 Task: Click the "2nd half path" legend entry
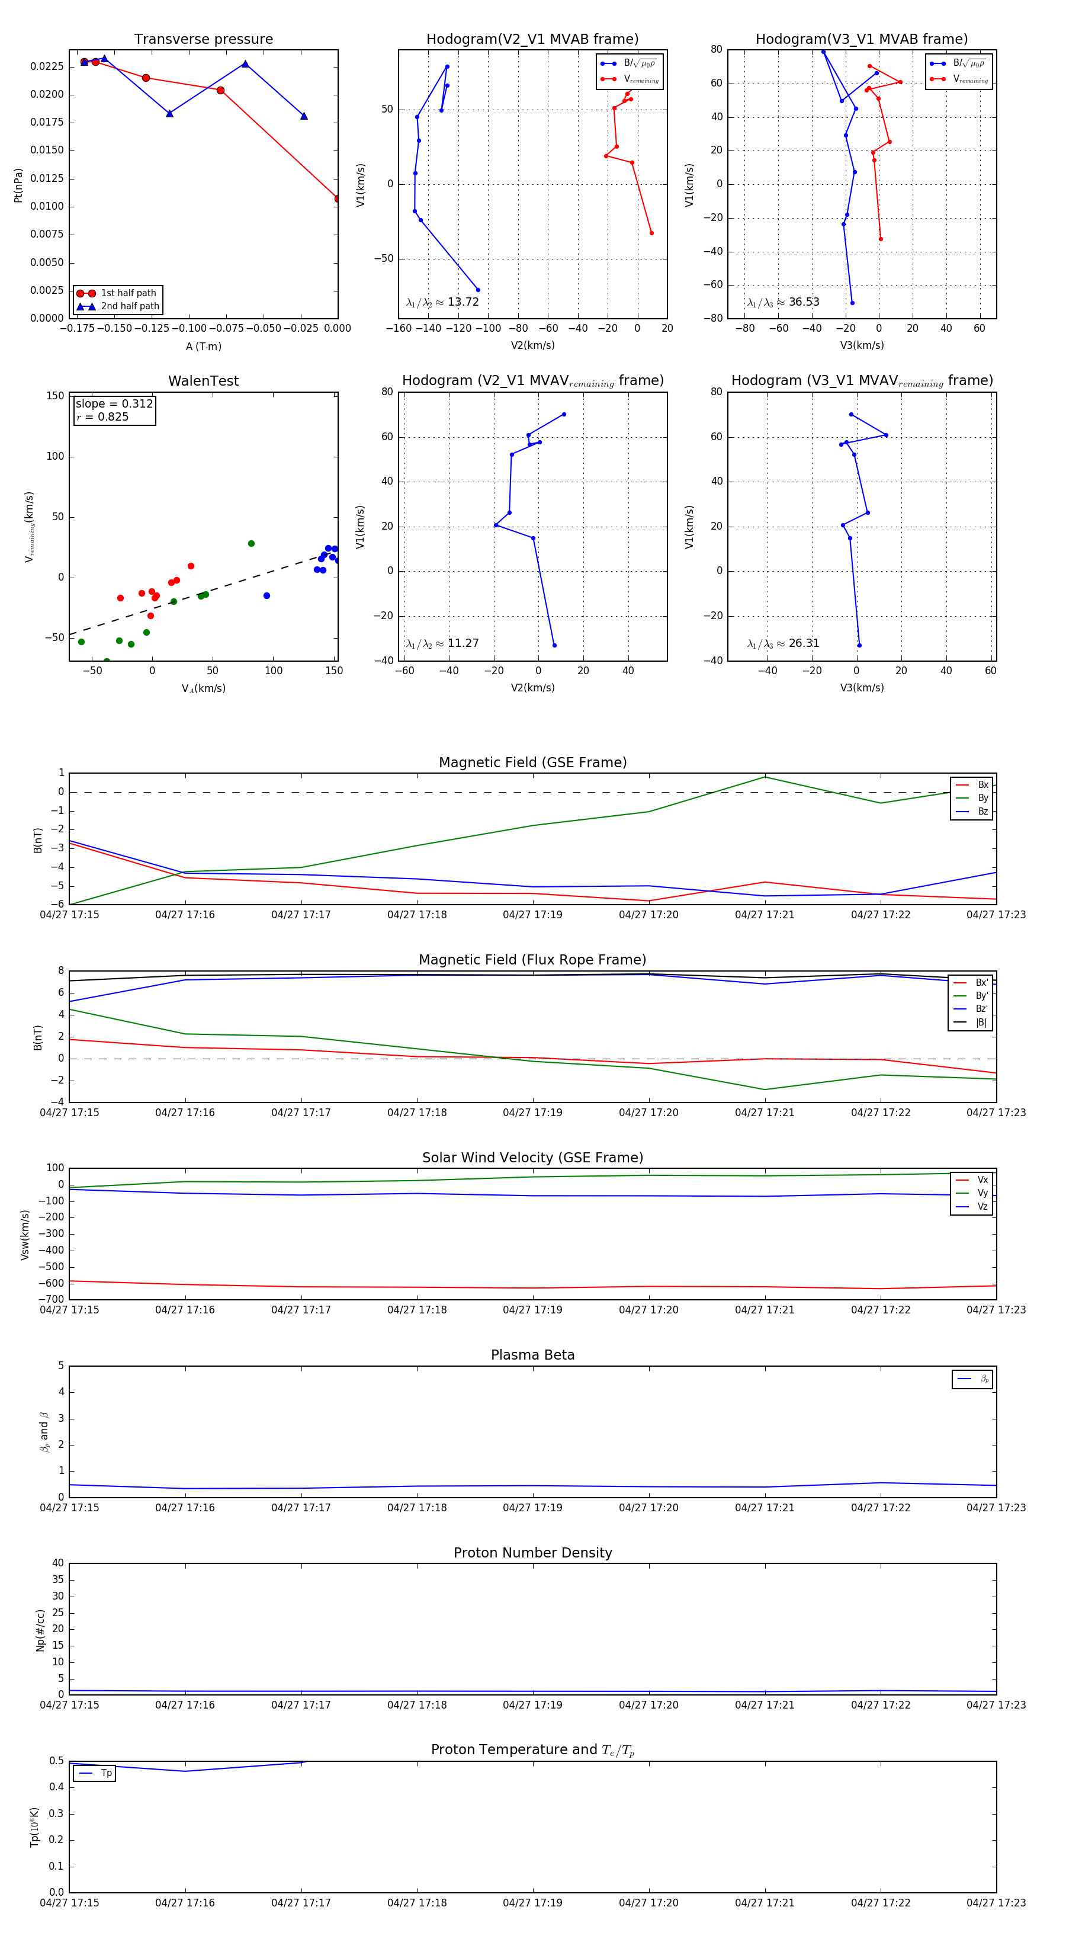coord(118,307)
